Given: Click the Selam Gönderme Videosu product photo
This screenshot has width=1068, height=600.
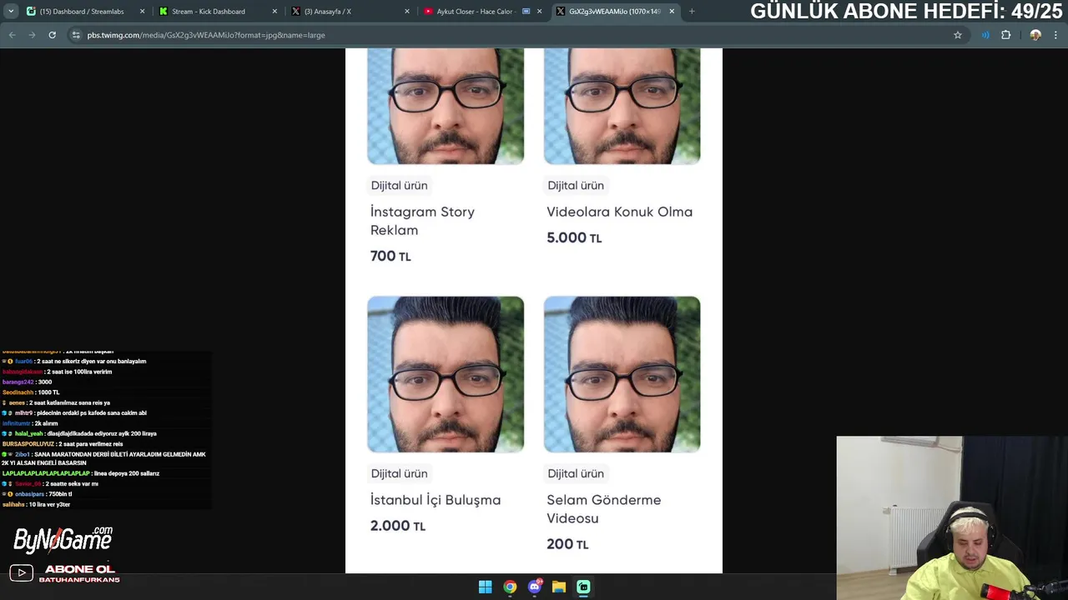Looking at the screenshot, I should point(622,374).
